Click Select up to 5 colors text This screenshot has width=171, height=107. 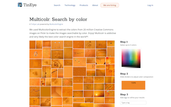[128, 45]
